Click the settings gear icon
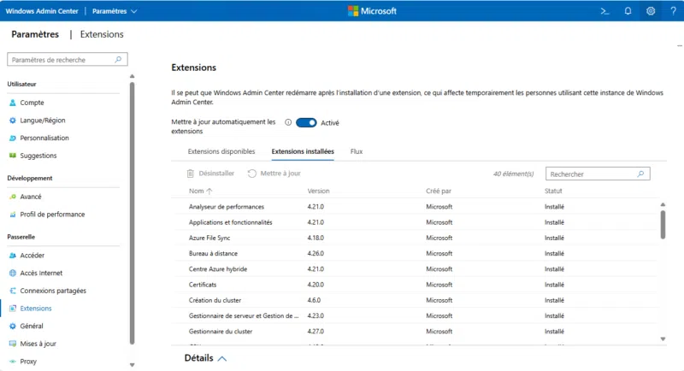Viewport: 684px width, 371px height. (651, 11)
